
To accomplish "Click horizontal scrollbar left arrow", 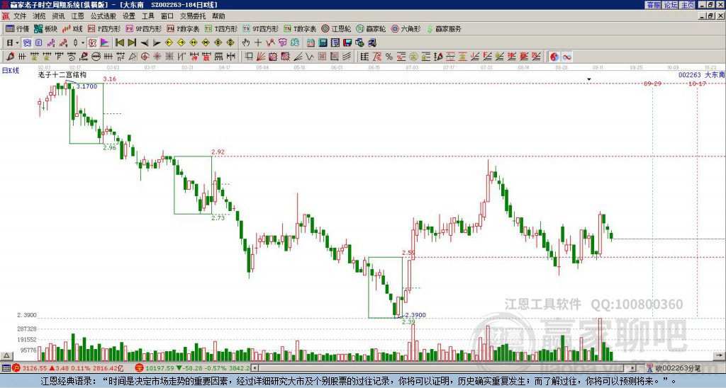I will click(255, 368).
